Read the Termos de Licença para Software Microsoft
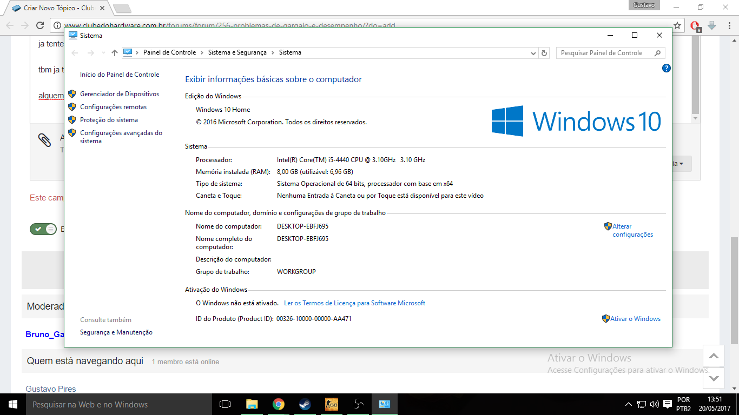Image resolution: width=739 pixels, height=415 pixels. pyautogui.click(x=355, y=303)
